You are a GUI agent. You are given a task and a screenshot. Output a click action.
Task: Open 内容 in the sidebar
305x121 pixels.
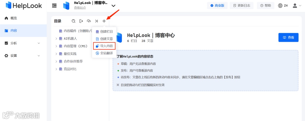coord(23,31)
